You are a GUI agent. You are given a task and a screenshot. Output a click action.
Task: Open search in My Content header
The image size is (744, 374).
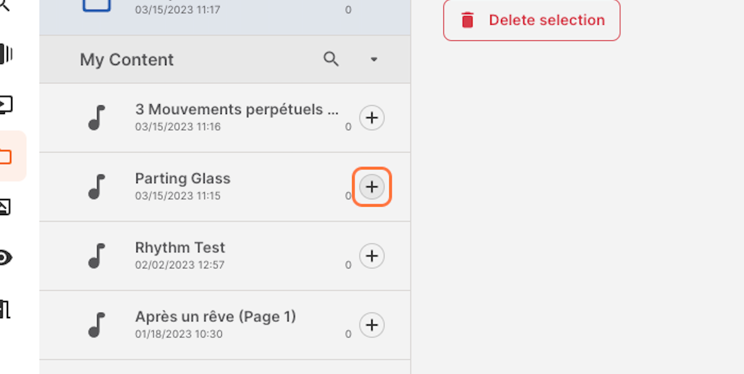click(x=331, y=60)
